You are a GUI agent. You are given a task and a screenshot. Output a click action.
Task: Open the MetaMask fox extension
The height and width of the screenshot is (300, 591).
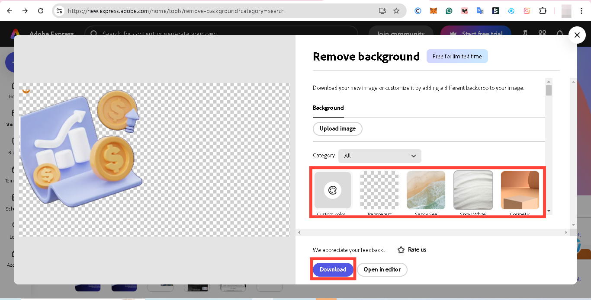pyautogui.click(x=434, y=11)
